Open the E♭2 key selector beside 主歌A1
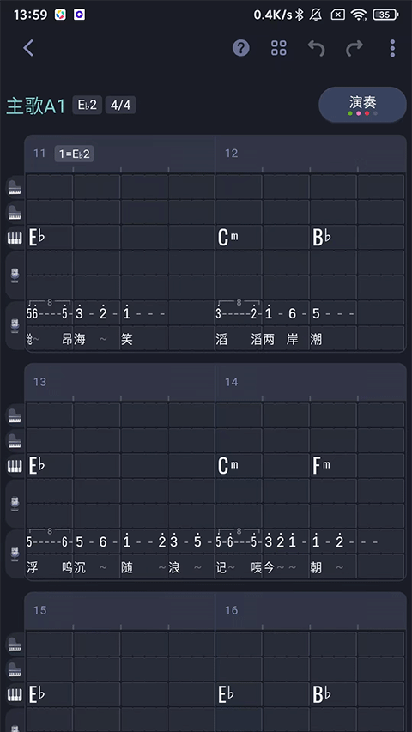This screenshot has width=412, height=732. 88,105
